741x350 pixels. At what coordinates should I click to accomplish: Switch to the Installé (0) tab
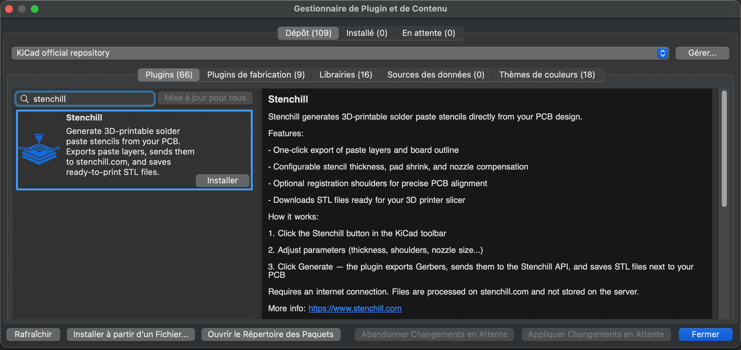point(367,33)
